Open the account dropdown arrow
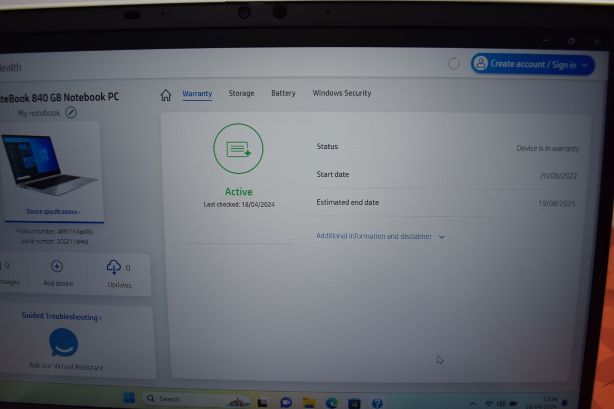The width and height of the screenshot is (614, 409). click(585, 65)
